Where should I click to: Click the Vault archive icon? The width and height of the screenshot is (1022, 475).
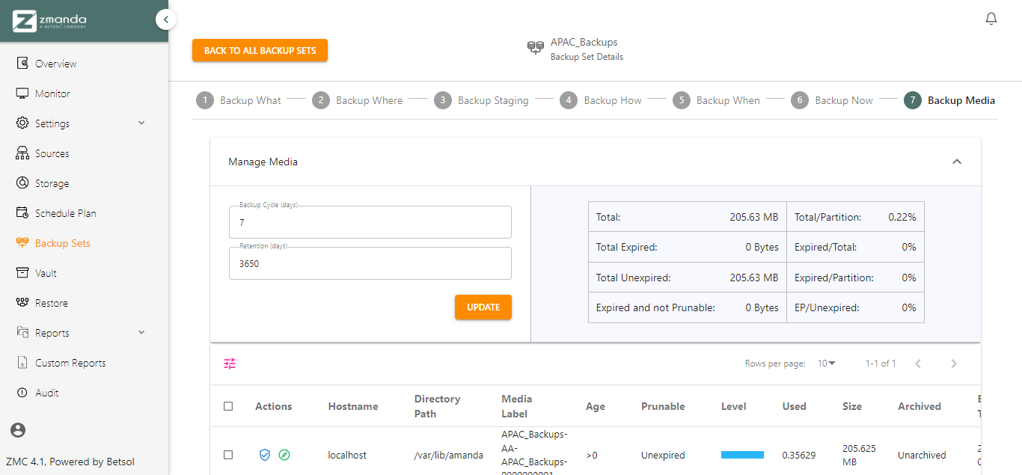(22, 273)
